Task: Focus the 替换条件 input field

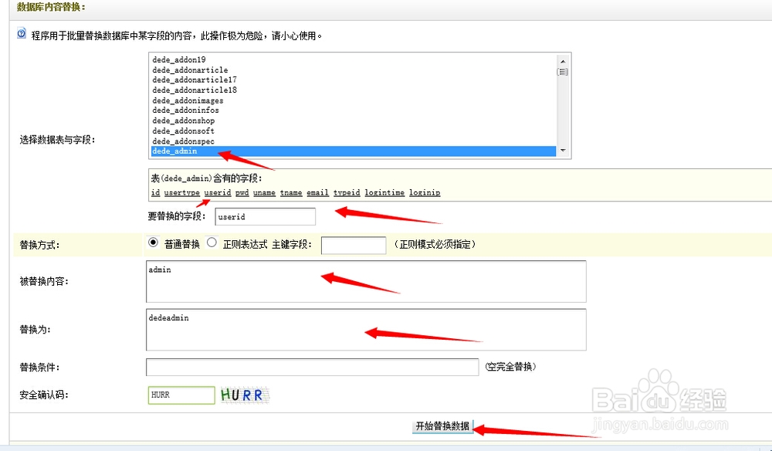Action: (312, 368)
